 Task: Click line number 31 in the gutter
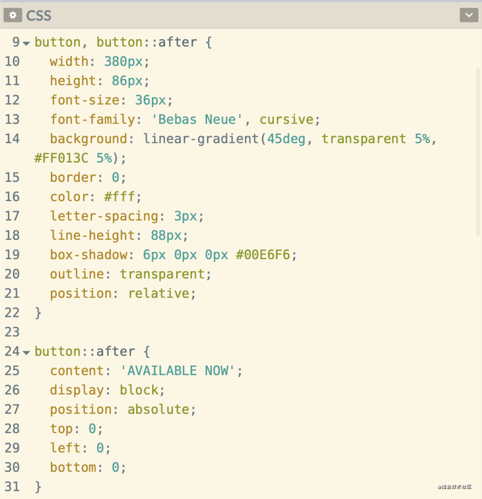12,487
